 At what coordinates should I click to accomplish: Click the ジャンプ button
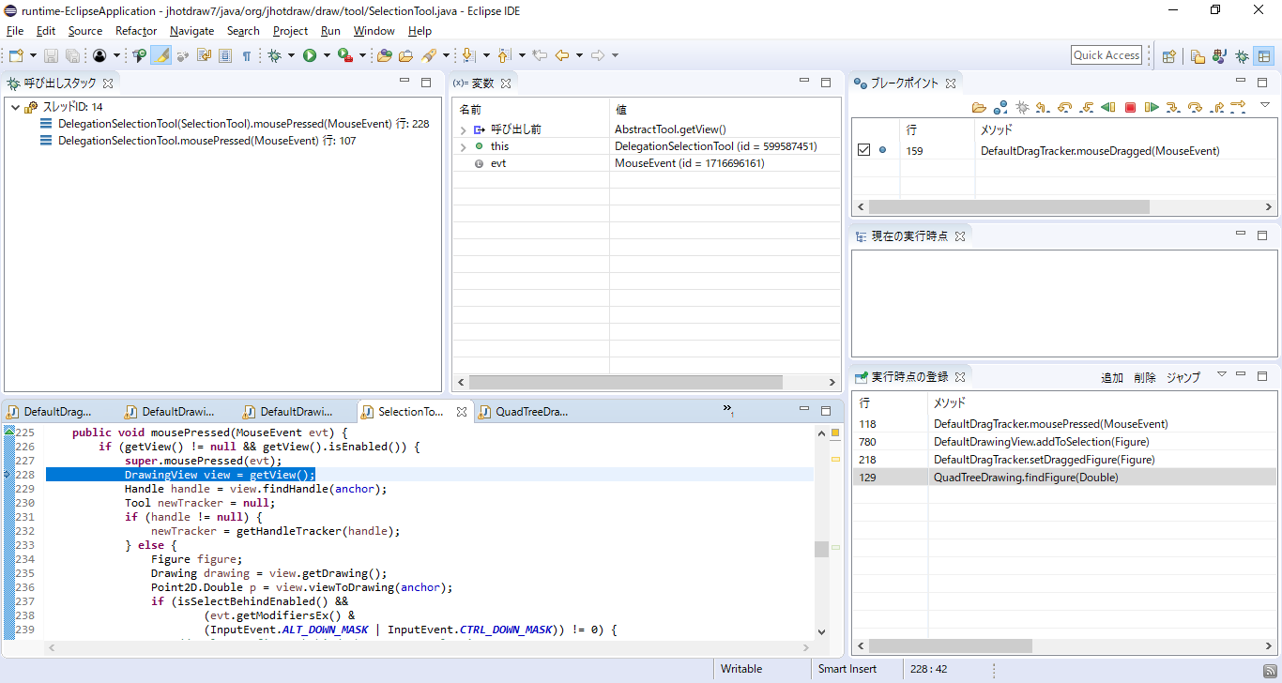click(x=1183, y=377)
